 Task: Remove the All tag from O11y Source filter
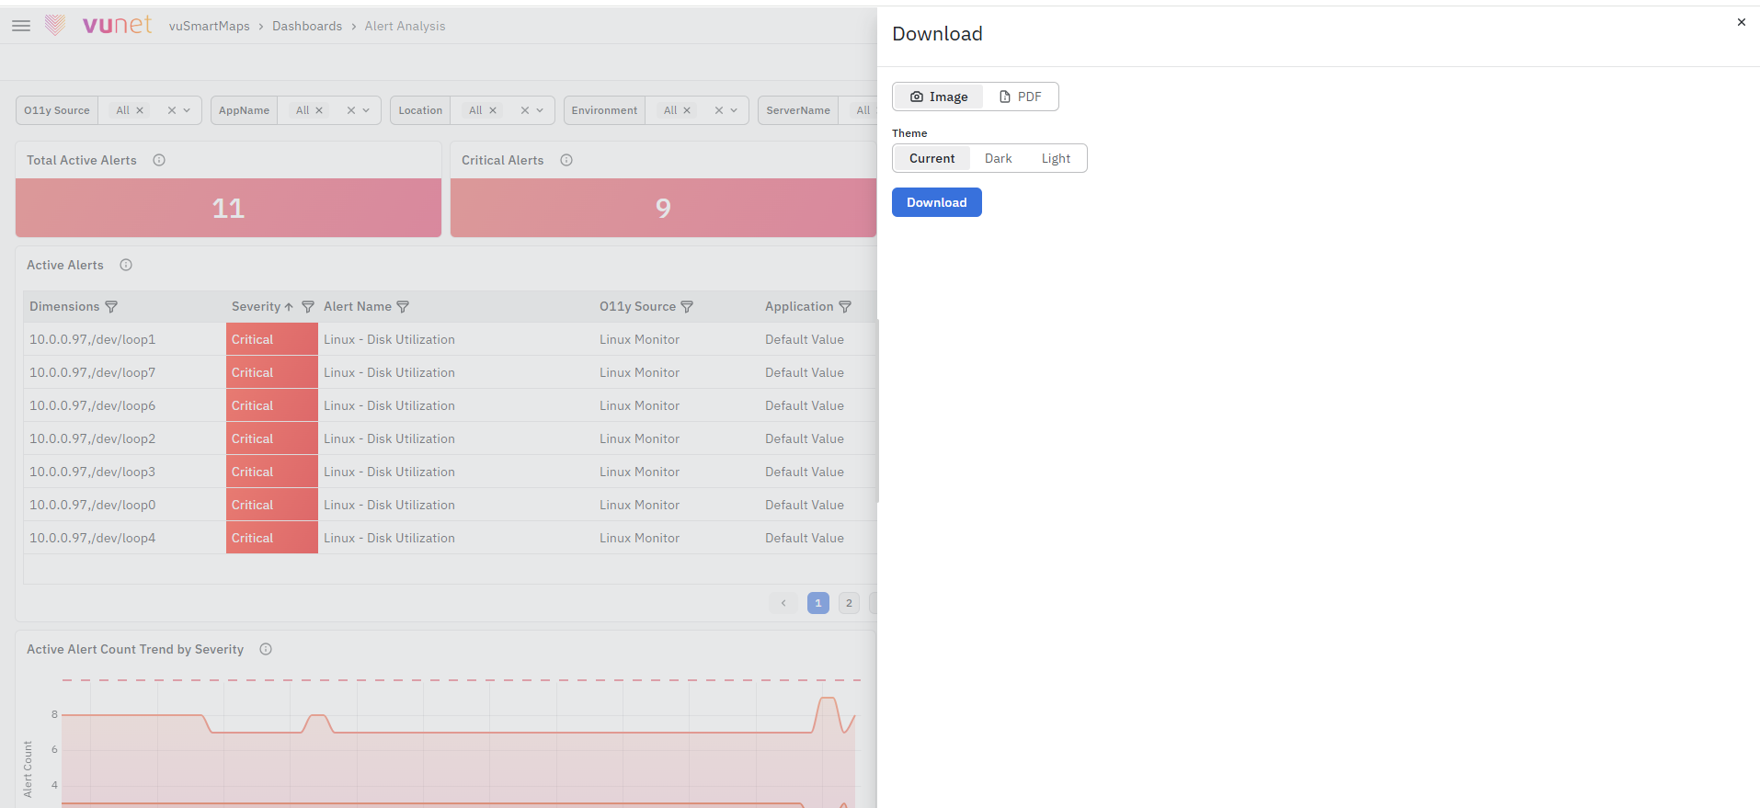(140, 110)
